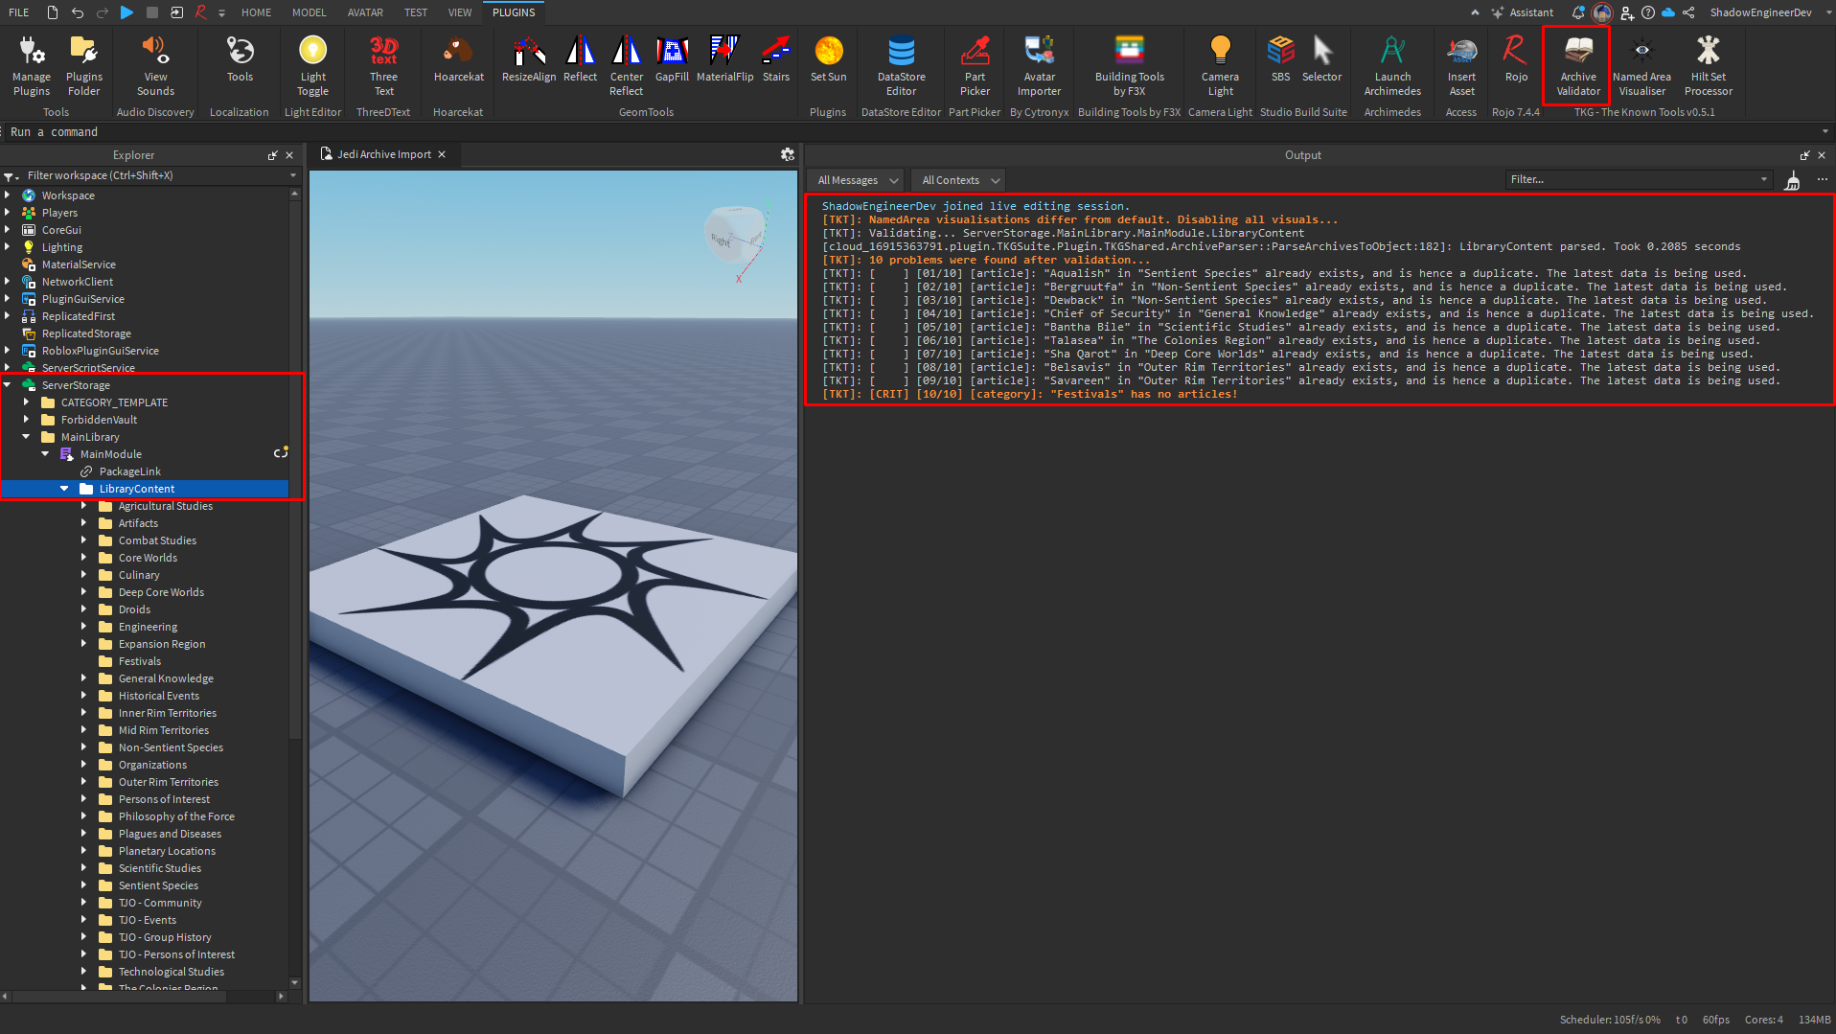The width and height of the screenshot is (1836, 1034).
Task: Switch to the MODEL ribbon tab
Action: [309, 12]
